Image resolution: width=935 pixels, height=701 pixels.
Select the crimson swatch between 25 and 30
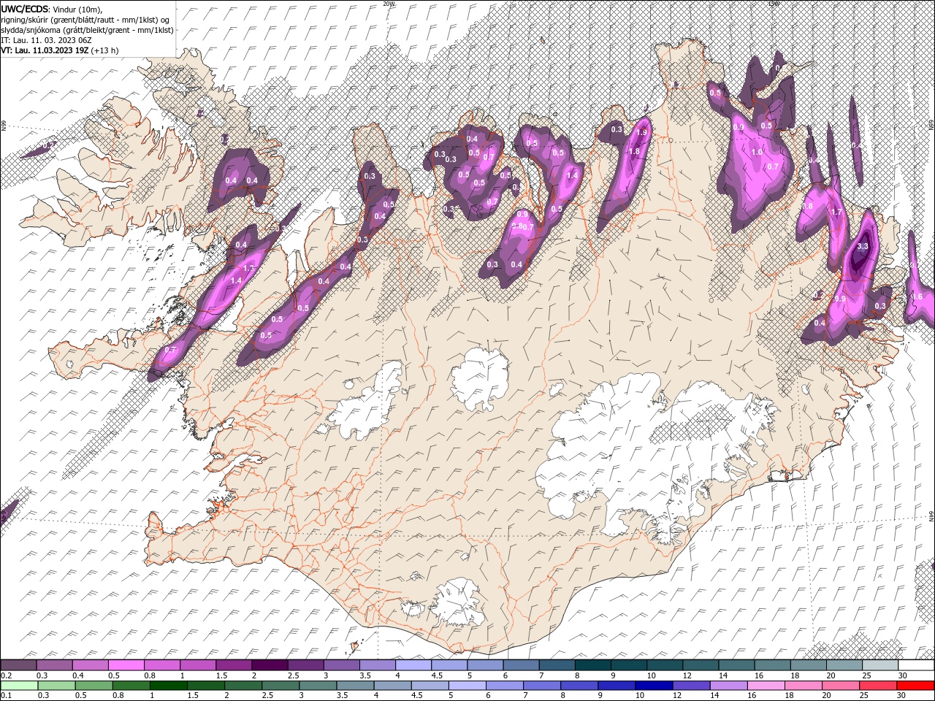click(878, 686)
